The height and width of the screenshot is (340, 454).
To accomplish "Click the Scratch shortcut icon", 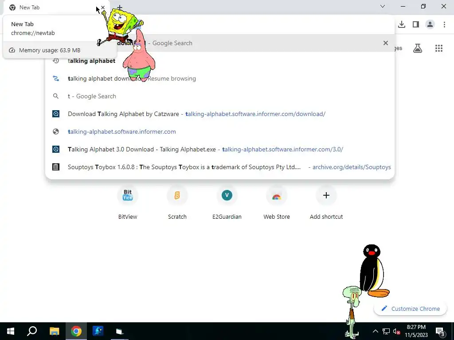I will tap(177, 195).
